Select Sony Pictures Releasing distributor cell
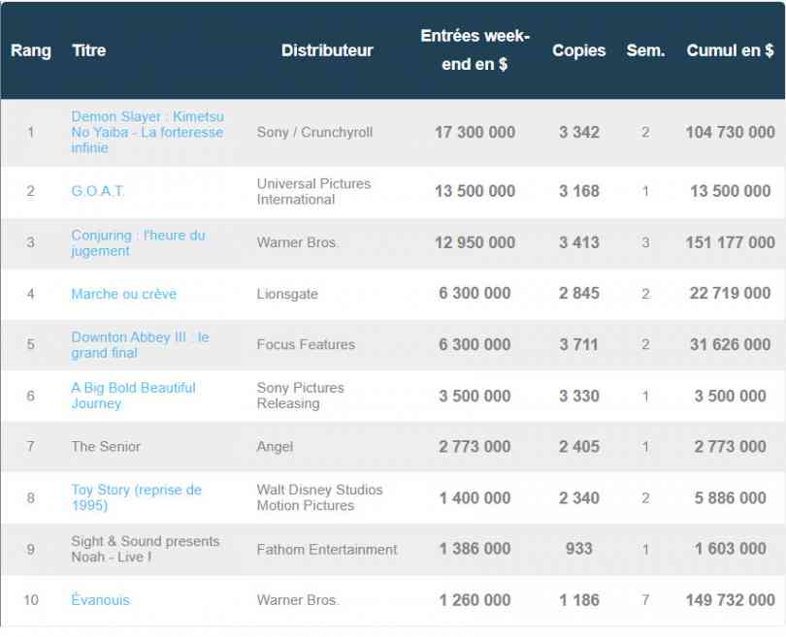 pos(300,396)
